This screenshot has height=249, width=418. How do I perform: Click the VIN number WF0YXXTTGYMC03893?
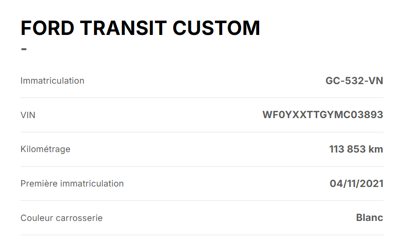323,115
